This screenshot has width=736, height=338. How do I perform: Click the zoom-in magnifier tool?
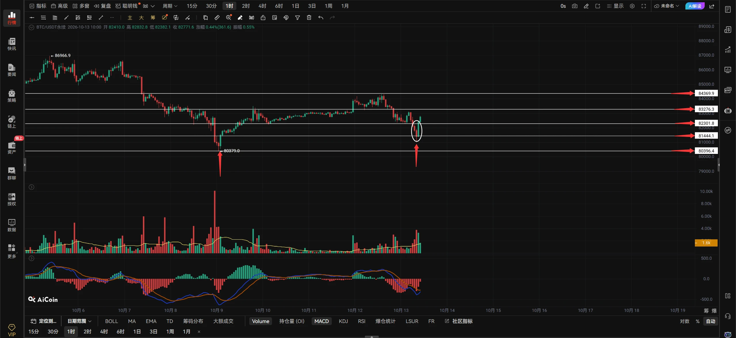point(229,18)
